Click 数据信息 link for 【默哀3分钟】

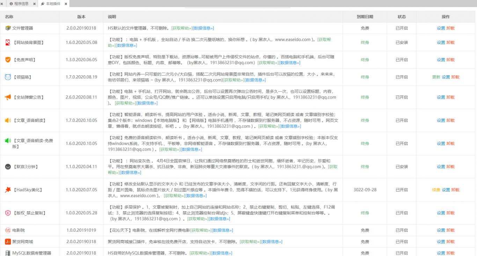click(130, 172)
